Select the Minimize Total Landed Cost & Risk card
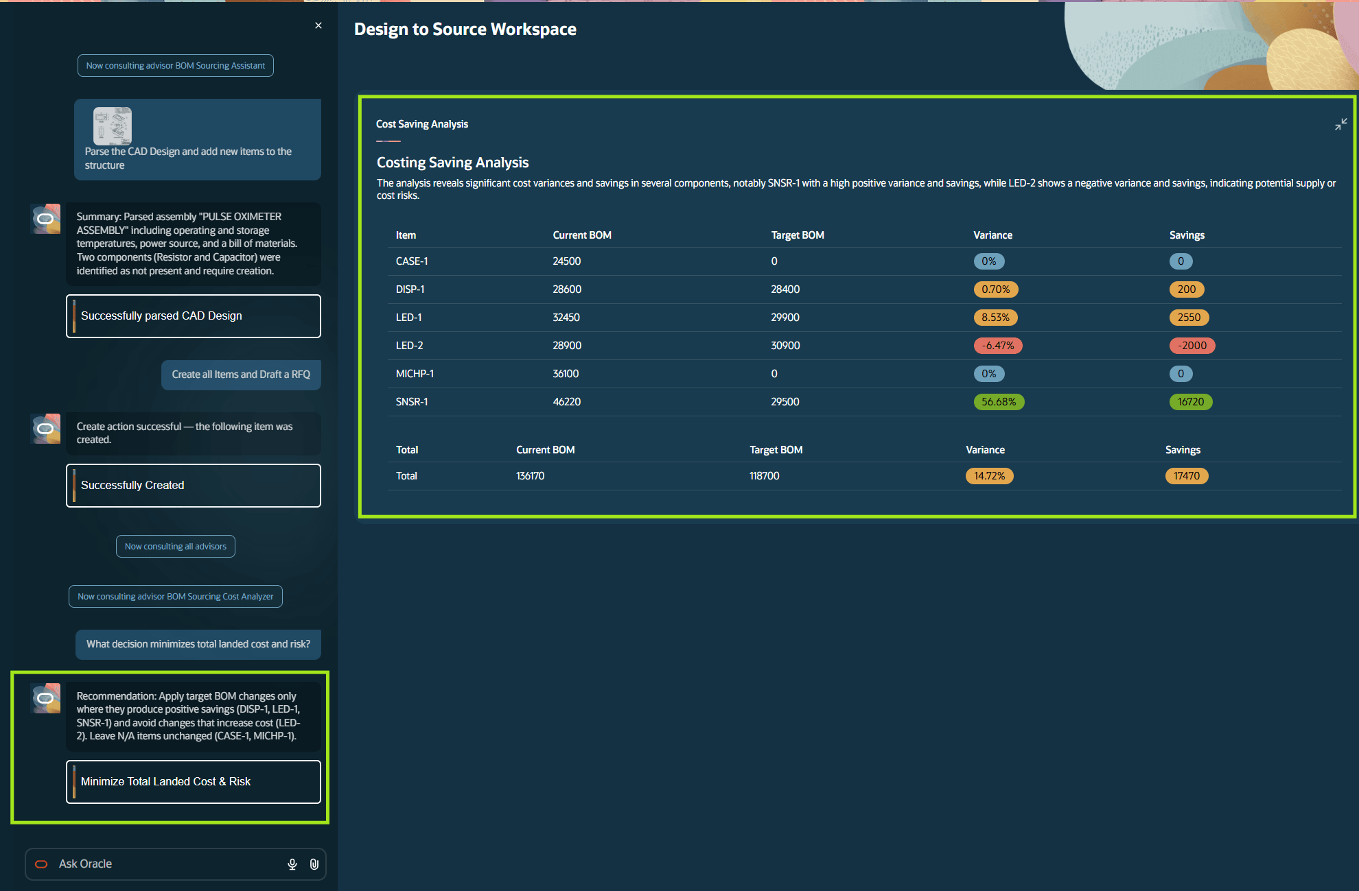Viewport: 1359px width, 891px height. [x=193, y=782]
